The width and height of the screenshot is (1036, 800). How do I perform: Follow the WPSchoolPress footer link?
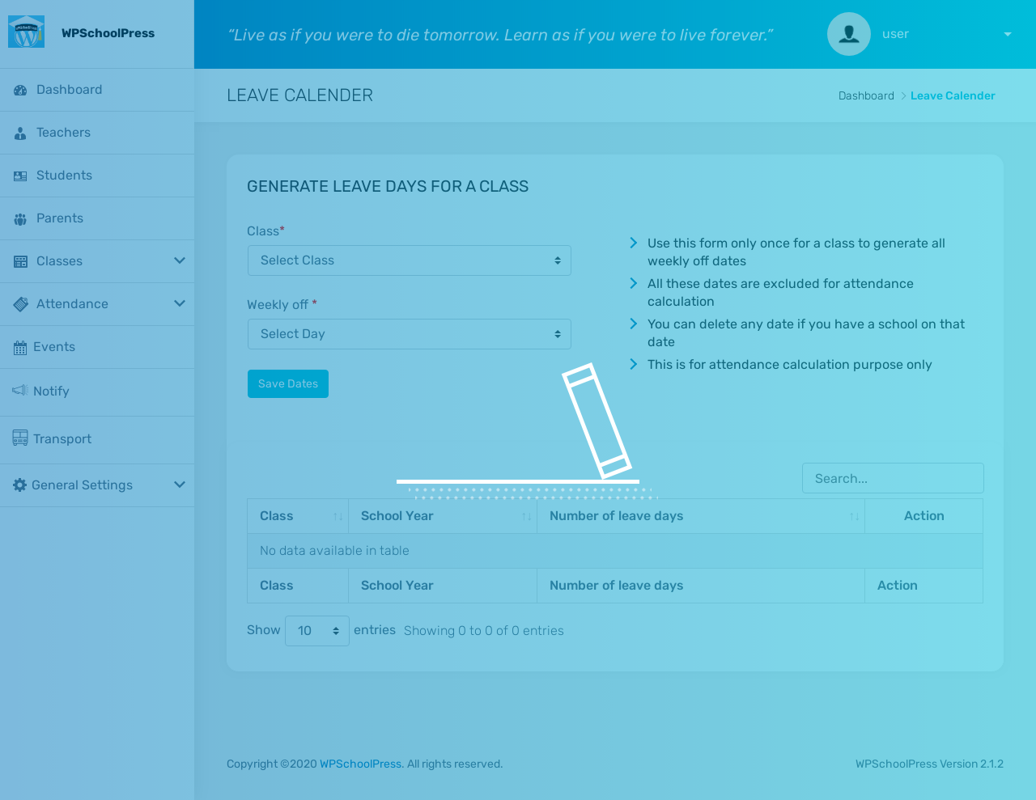[361, 764]
